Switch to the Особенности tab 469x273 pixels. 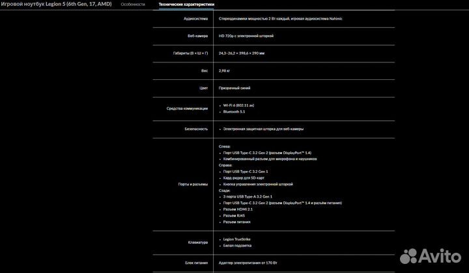[133, 5]
